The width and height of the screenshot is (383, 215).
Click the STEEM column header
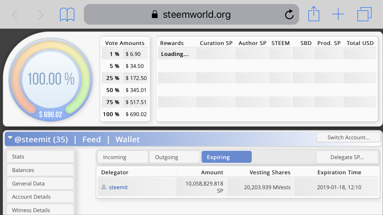pos(281,43)
